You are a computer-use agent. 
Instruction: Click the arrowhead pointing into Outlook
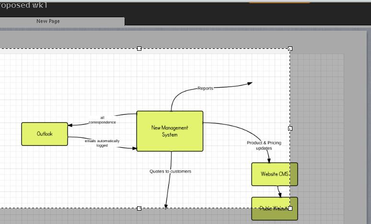70,125
